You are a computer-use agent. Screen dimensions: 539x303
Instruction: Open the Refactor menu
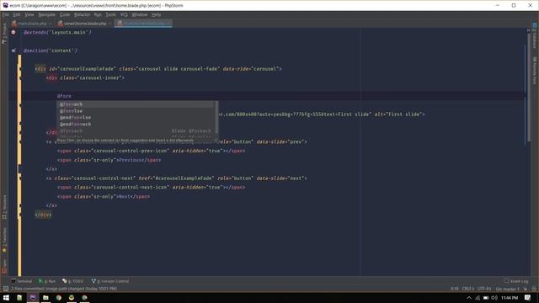tap(83, 15)
